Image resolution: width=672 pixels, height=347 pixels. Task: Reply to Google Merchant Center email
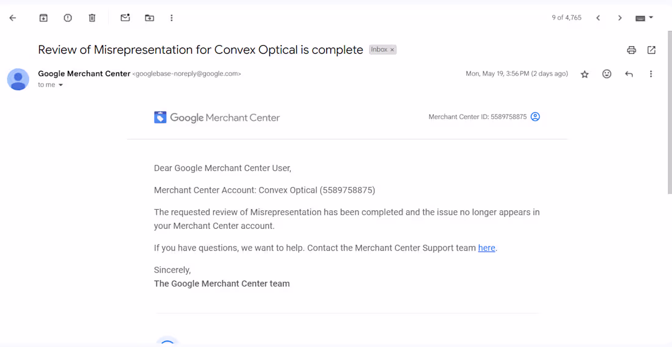coord(629,74)
